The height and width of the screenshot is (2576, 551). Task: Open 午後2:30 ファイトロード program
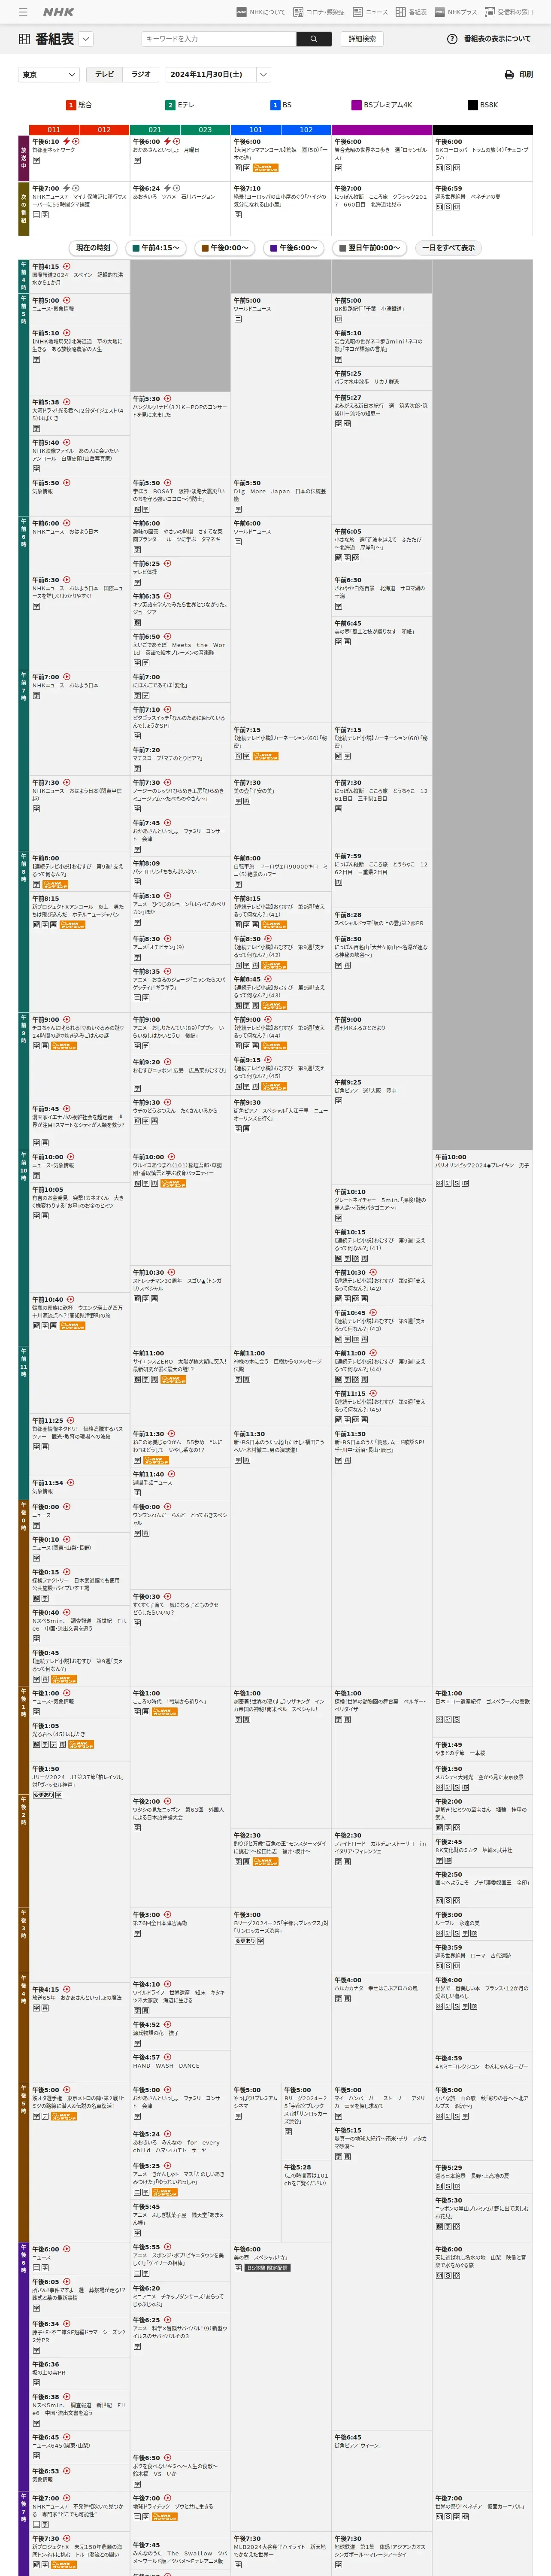click(x=381, y=1848)
